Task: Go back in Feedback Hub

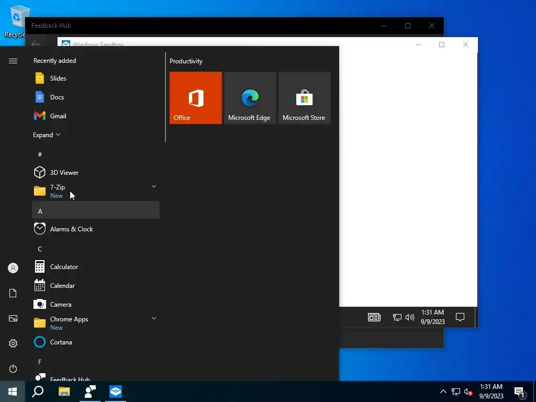Action: click(35, 43)
